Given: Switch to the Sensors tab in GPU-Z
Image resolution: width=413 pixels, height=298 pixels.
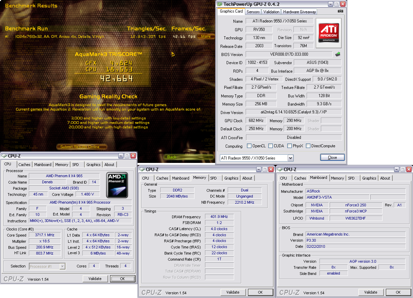Looking at the screenshot, I should point(253,12).
